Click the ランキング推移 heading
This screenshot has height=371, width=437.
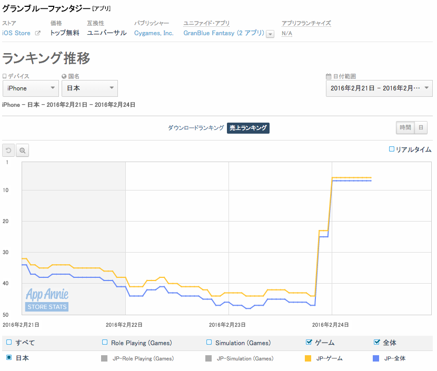click(46, 58)
